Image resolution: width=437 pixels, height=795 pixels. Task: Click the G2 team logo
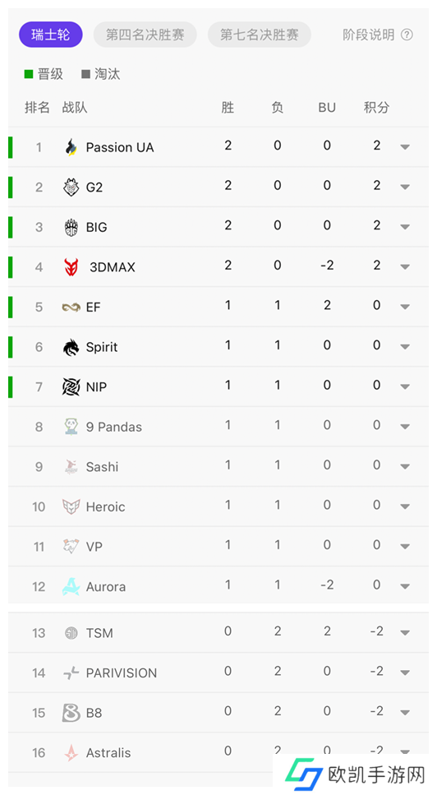click(71, 187)
